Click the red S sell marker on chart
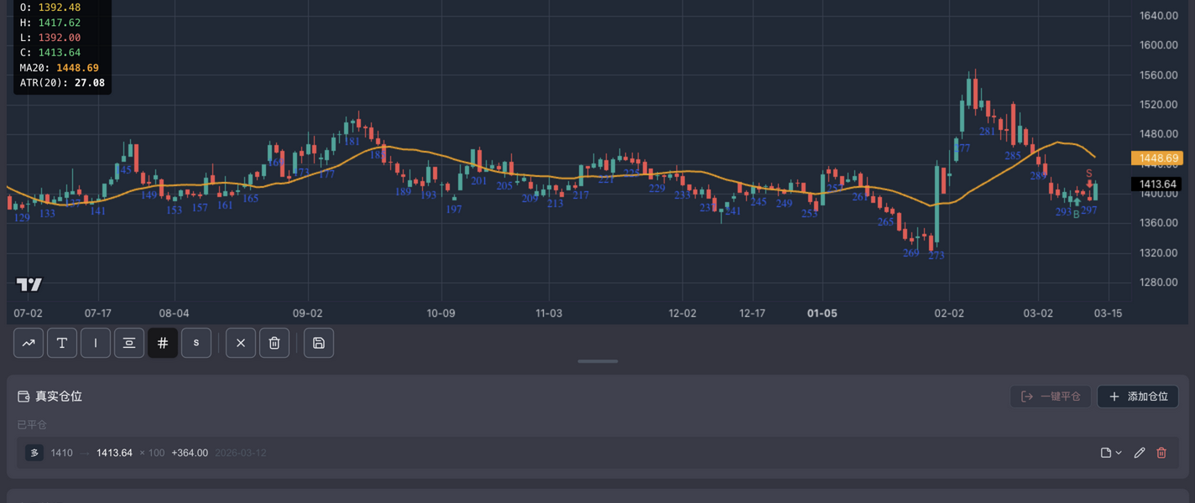The image size is (1195, 503). point(1089,174)
